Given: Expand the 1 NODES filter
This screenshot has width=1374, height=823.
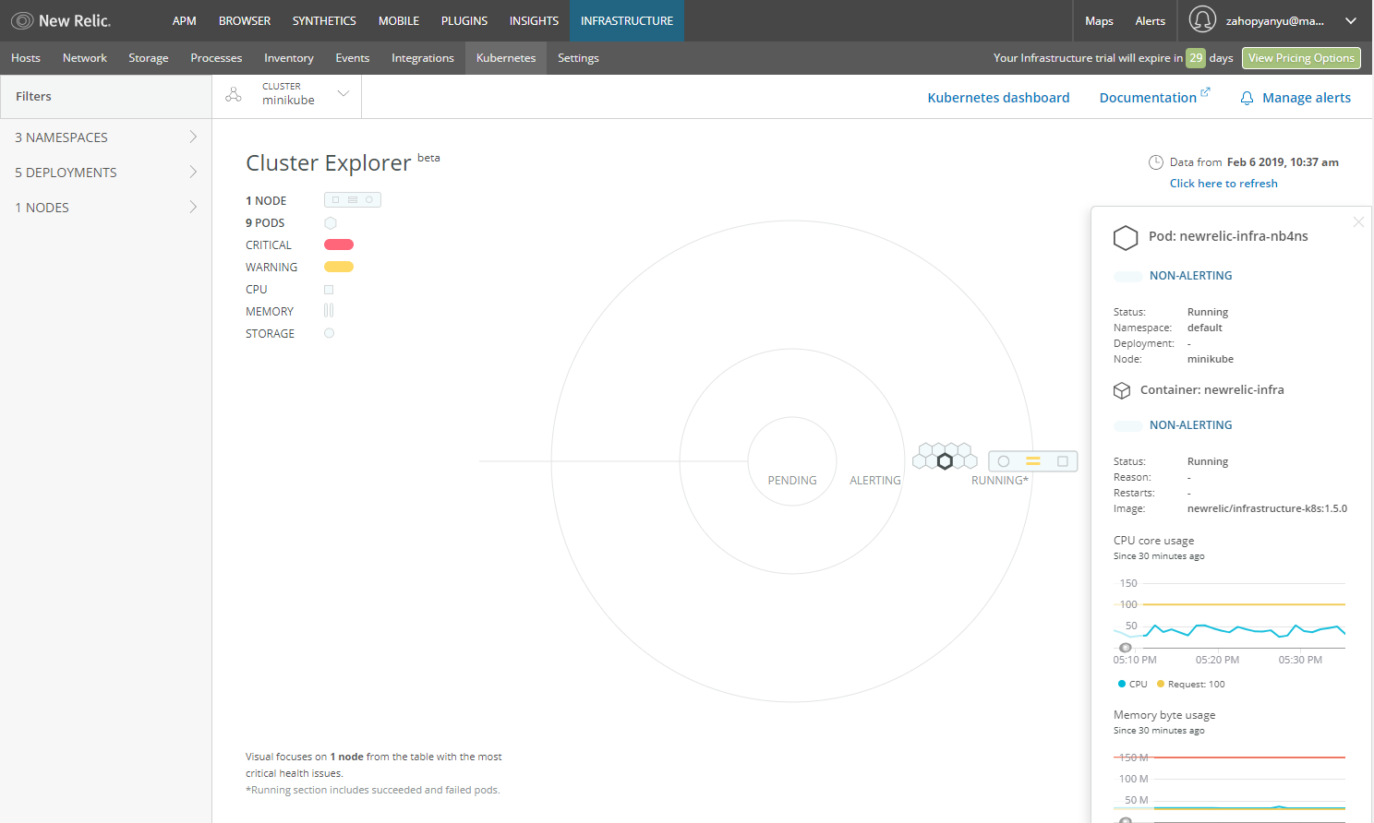Looking at the screenshot, I should coord(106,208).
